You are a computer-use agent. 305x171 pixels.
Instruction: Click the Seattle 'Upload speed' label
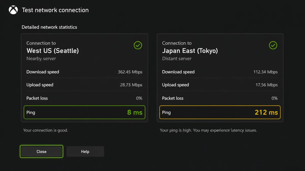tap(40, 85)
